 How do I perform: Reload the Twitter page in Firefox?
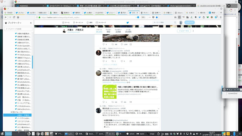coord(14,17)
